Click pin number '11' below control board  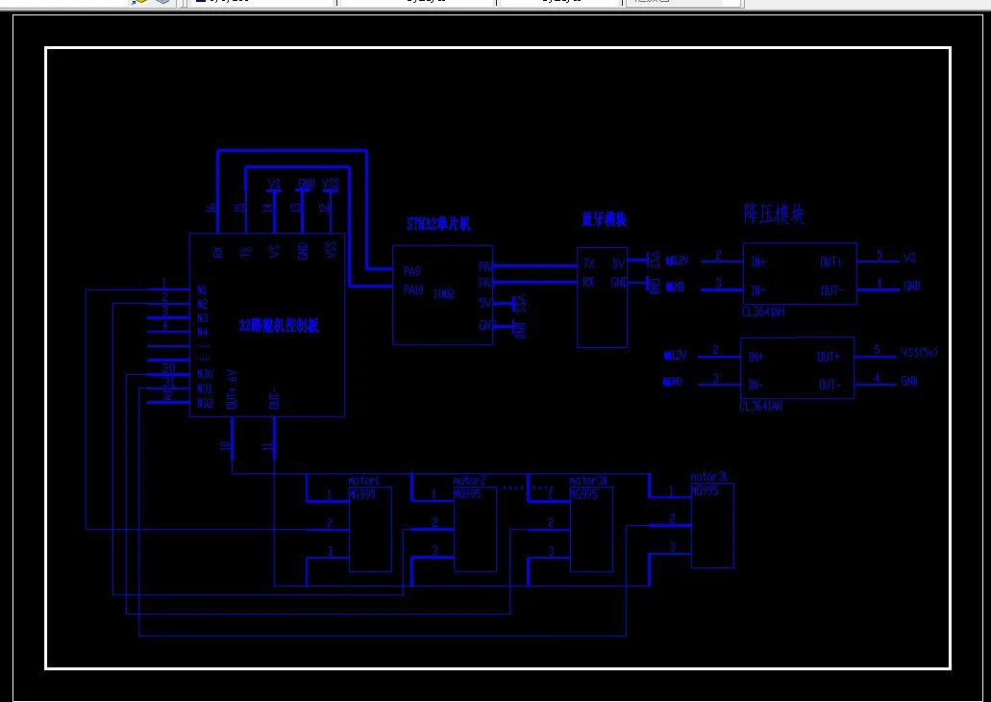click(x=267, y=446)
